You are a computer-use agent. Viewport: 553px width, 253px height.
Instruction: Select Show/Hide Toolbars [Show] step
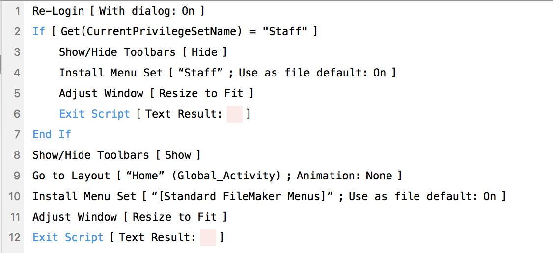click(x=90, y=155)
